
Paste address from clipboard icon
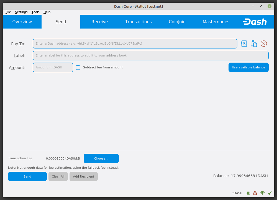click(x=254, y=44)
